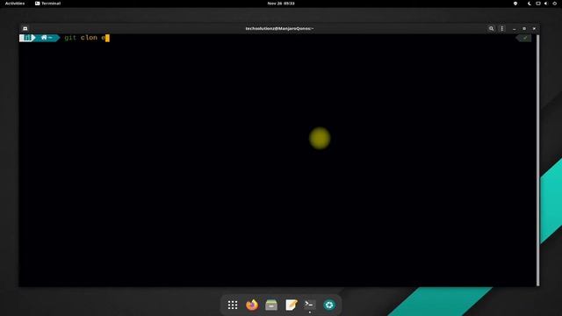This screenshot has width=562, height=316.
Task: Click the night light moon icon
Action: tap(529, 4)
